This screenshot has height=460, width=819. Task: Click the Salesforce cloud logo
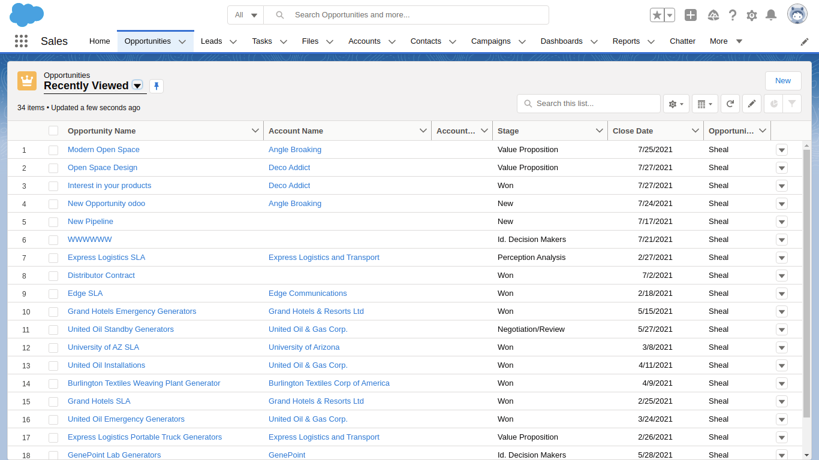27,14
